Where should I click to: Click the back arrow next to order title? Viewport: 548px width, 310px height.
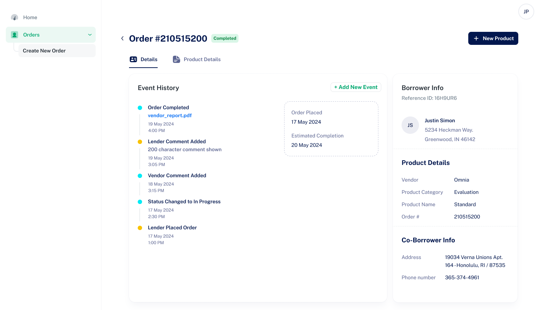coord(122,38)
